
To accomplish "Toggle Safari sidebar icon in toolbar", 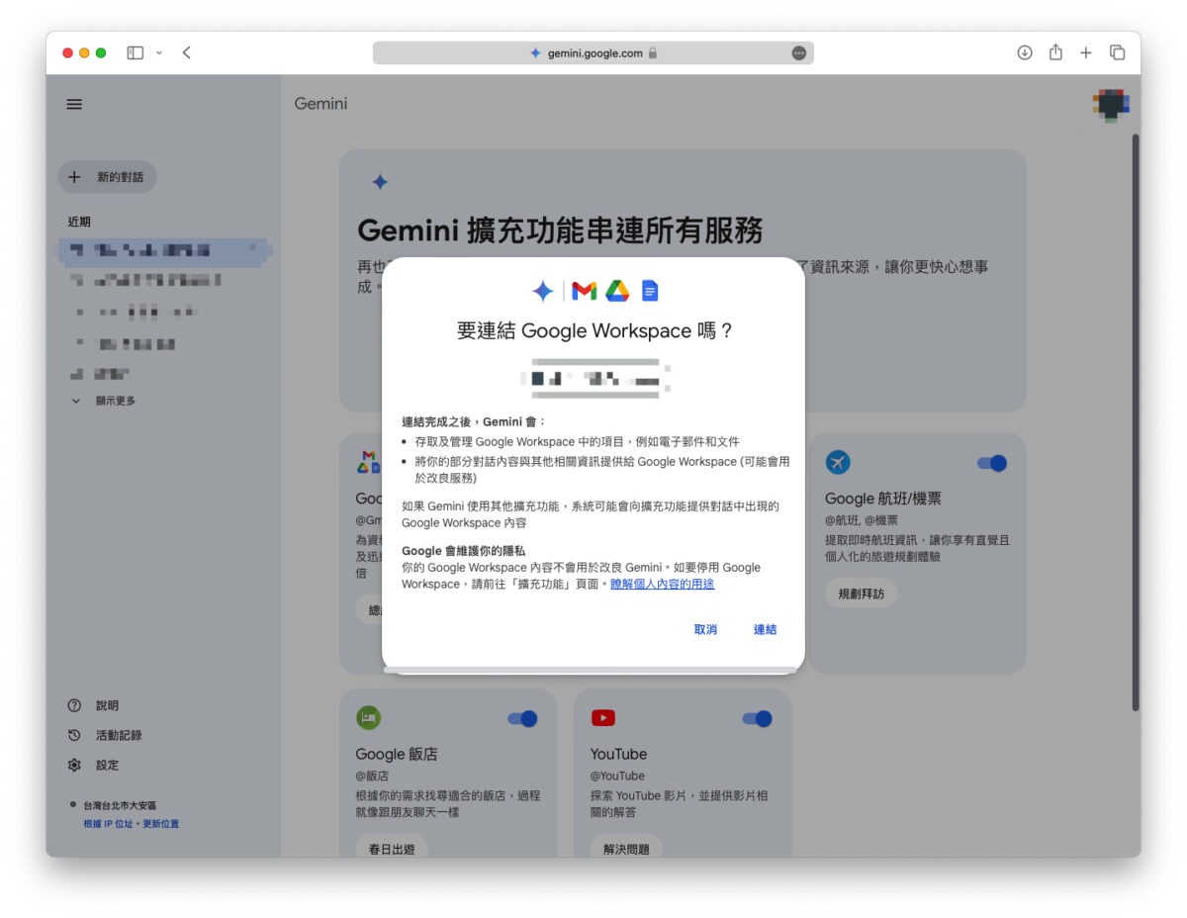I will click(136, 52).
